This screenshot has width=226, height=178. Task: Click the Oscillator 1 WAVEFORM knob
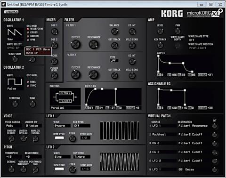[15, 59]
